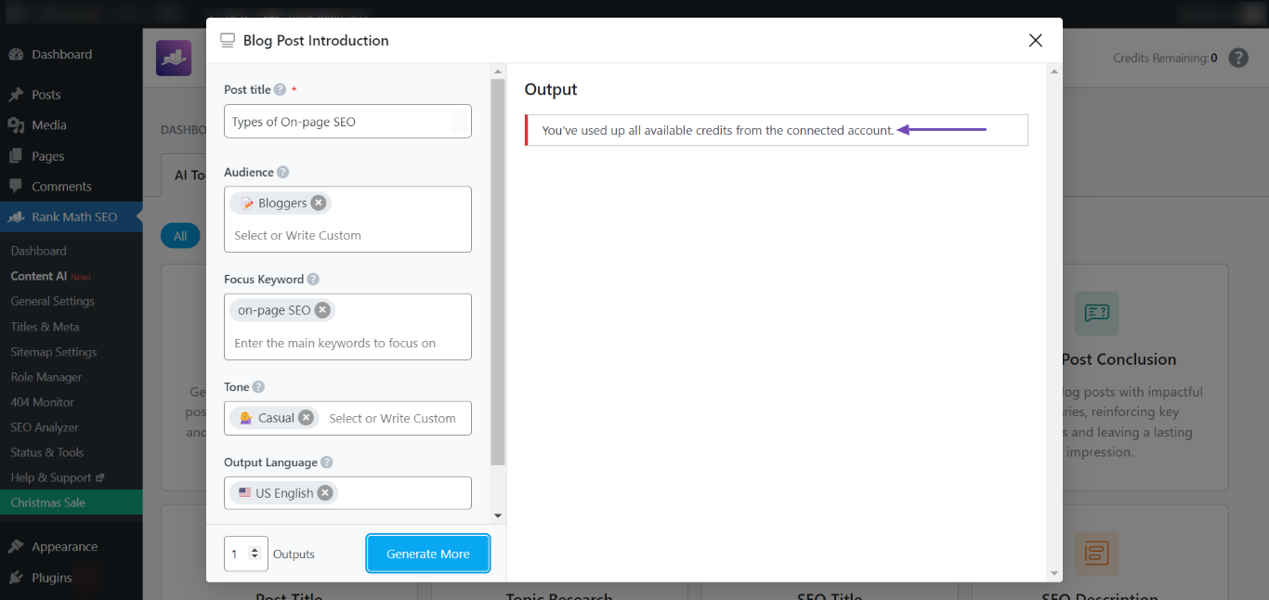Click the Output heading
Screen dimensions: 1269x600
pyautogui.click(x=551, y=89)
